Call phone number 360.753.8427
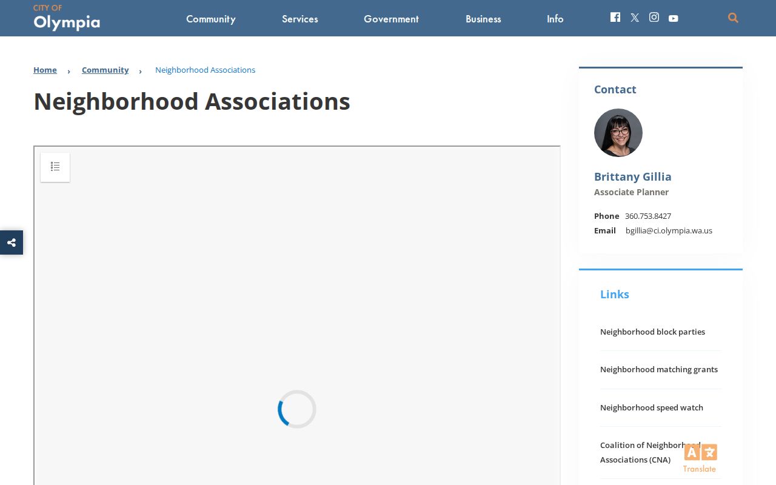 coord(648,216)
